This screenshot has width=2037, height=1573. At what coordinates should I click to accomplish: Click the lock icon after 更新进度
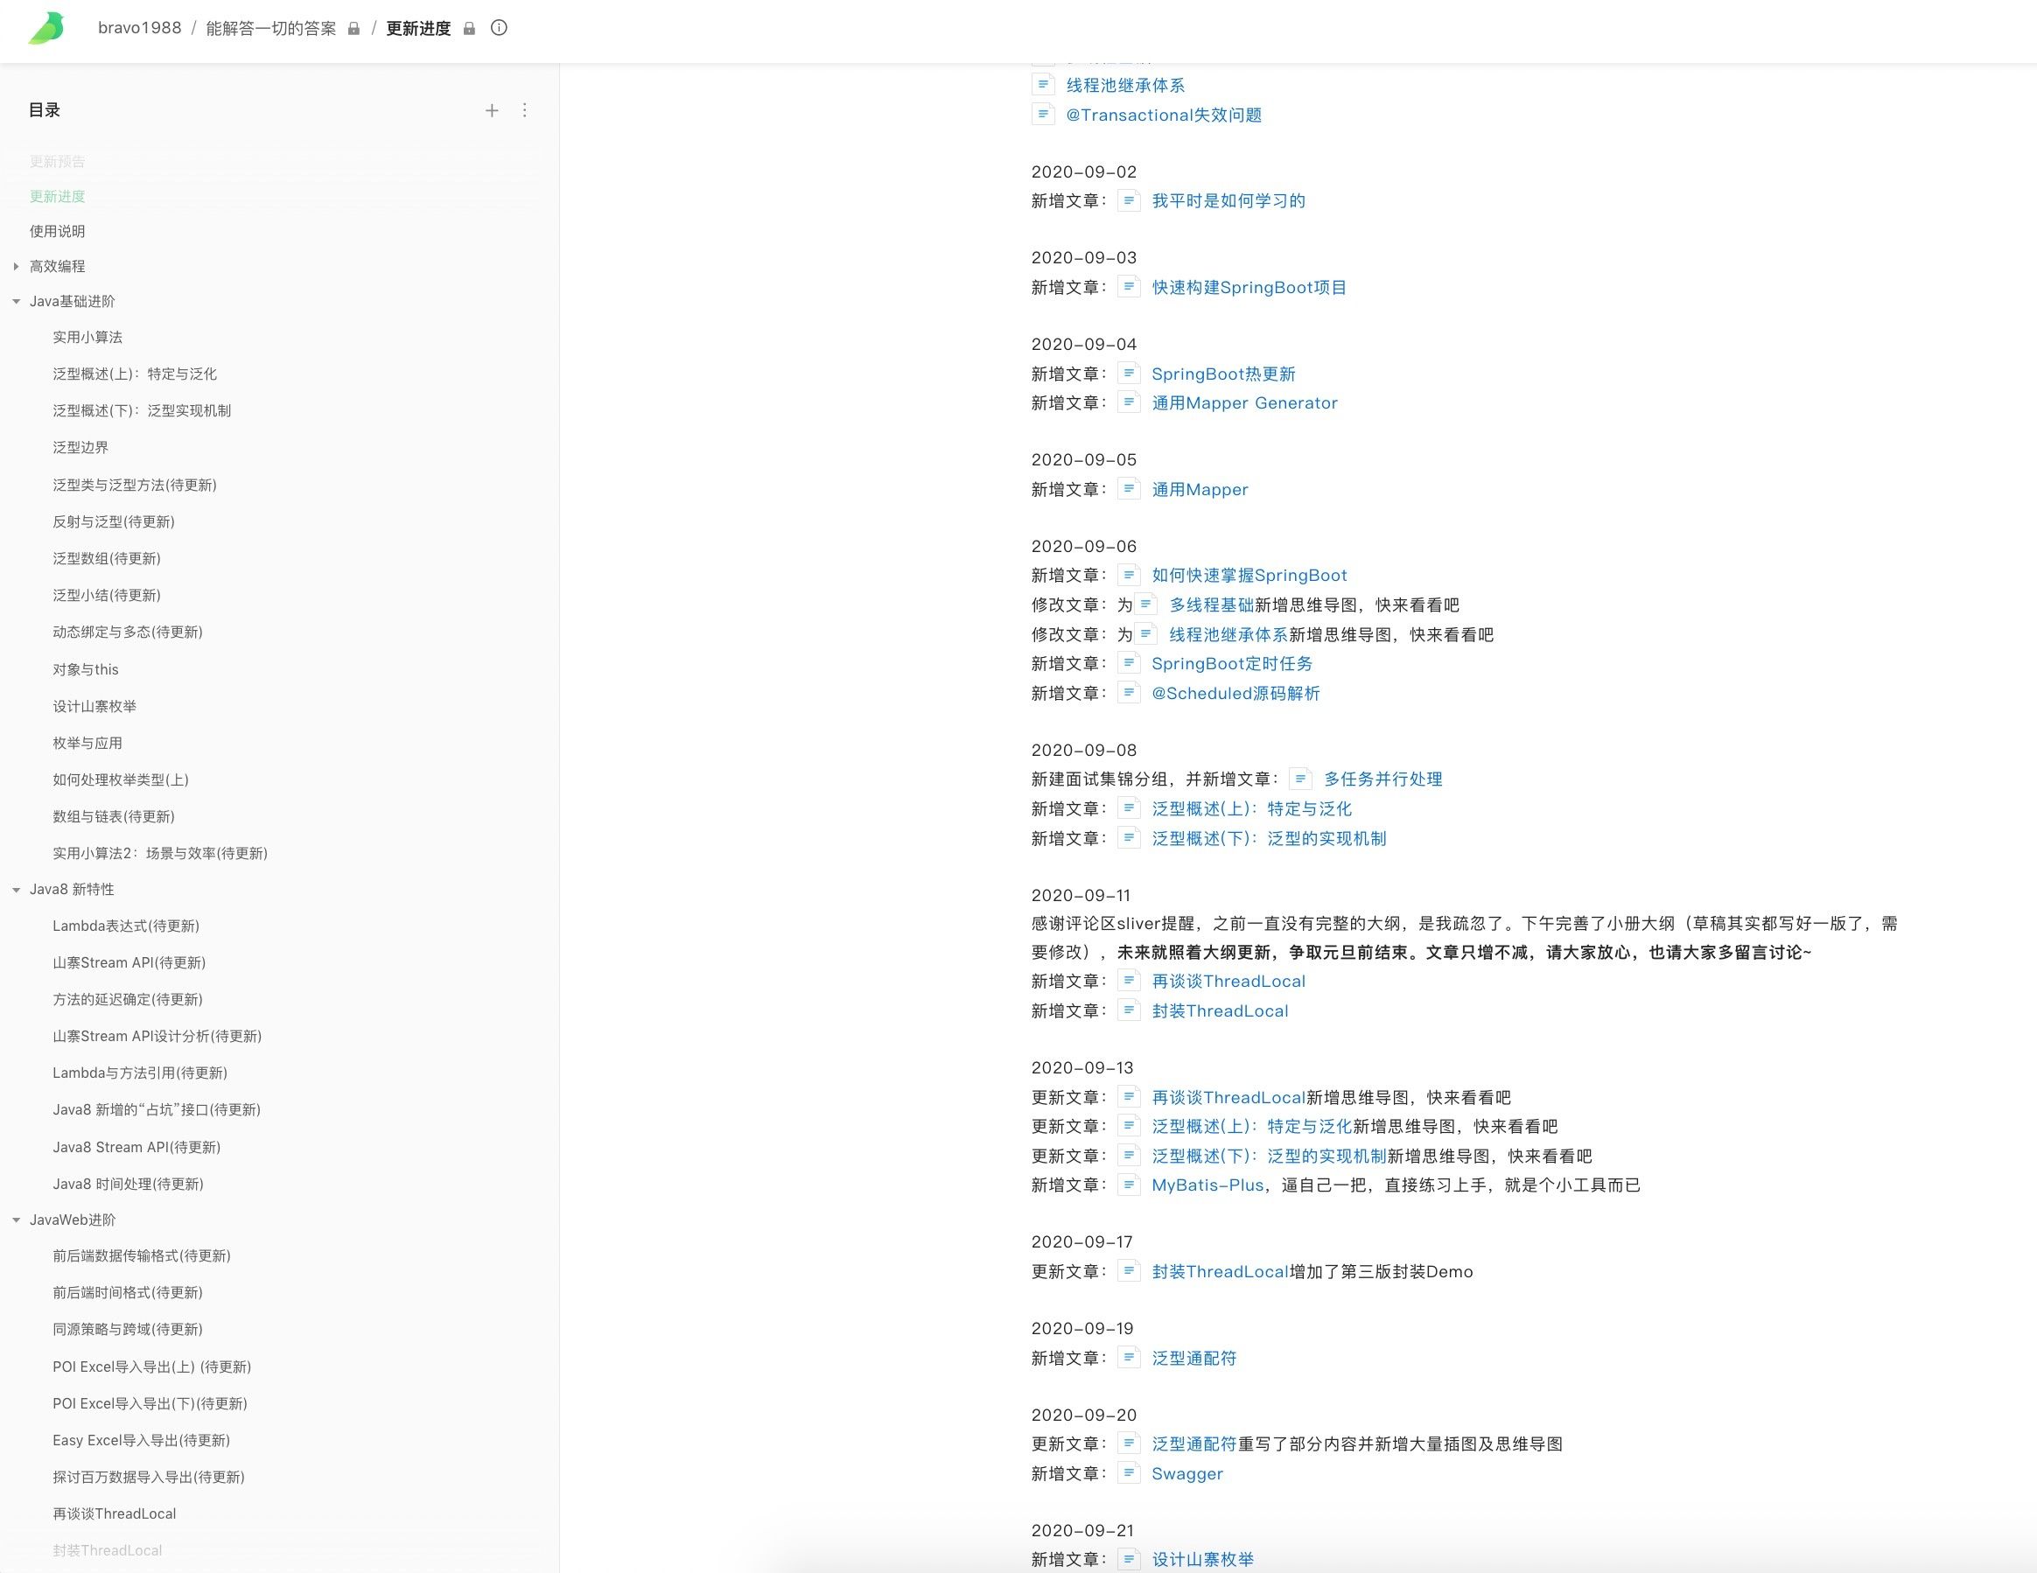tap(469, 29)
